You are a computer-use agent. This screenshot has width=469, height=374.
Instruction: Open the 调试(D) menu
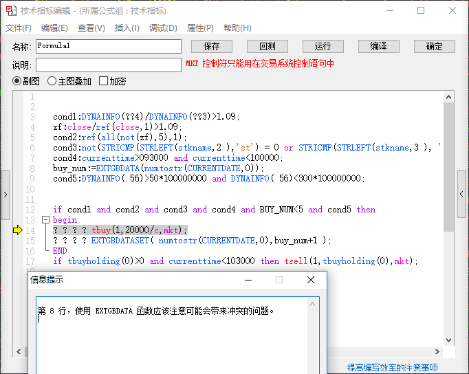tap(163, 28)
